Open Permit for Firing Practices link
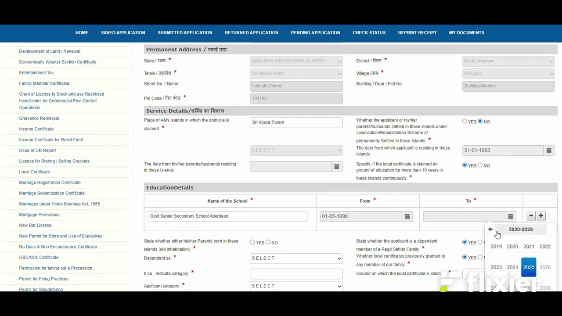Screen dimensions: 562x316 click(43, 279)
